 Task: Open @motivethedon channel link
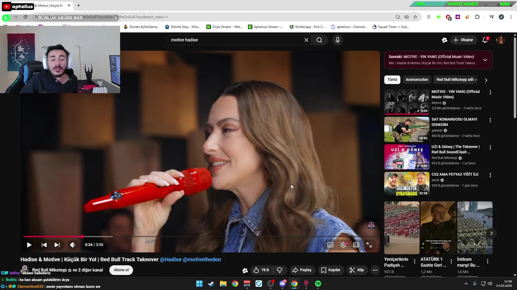(x=202, y=259)
